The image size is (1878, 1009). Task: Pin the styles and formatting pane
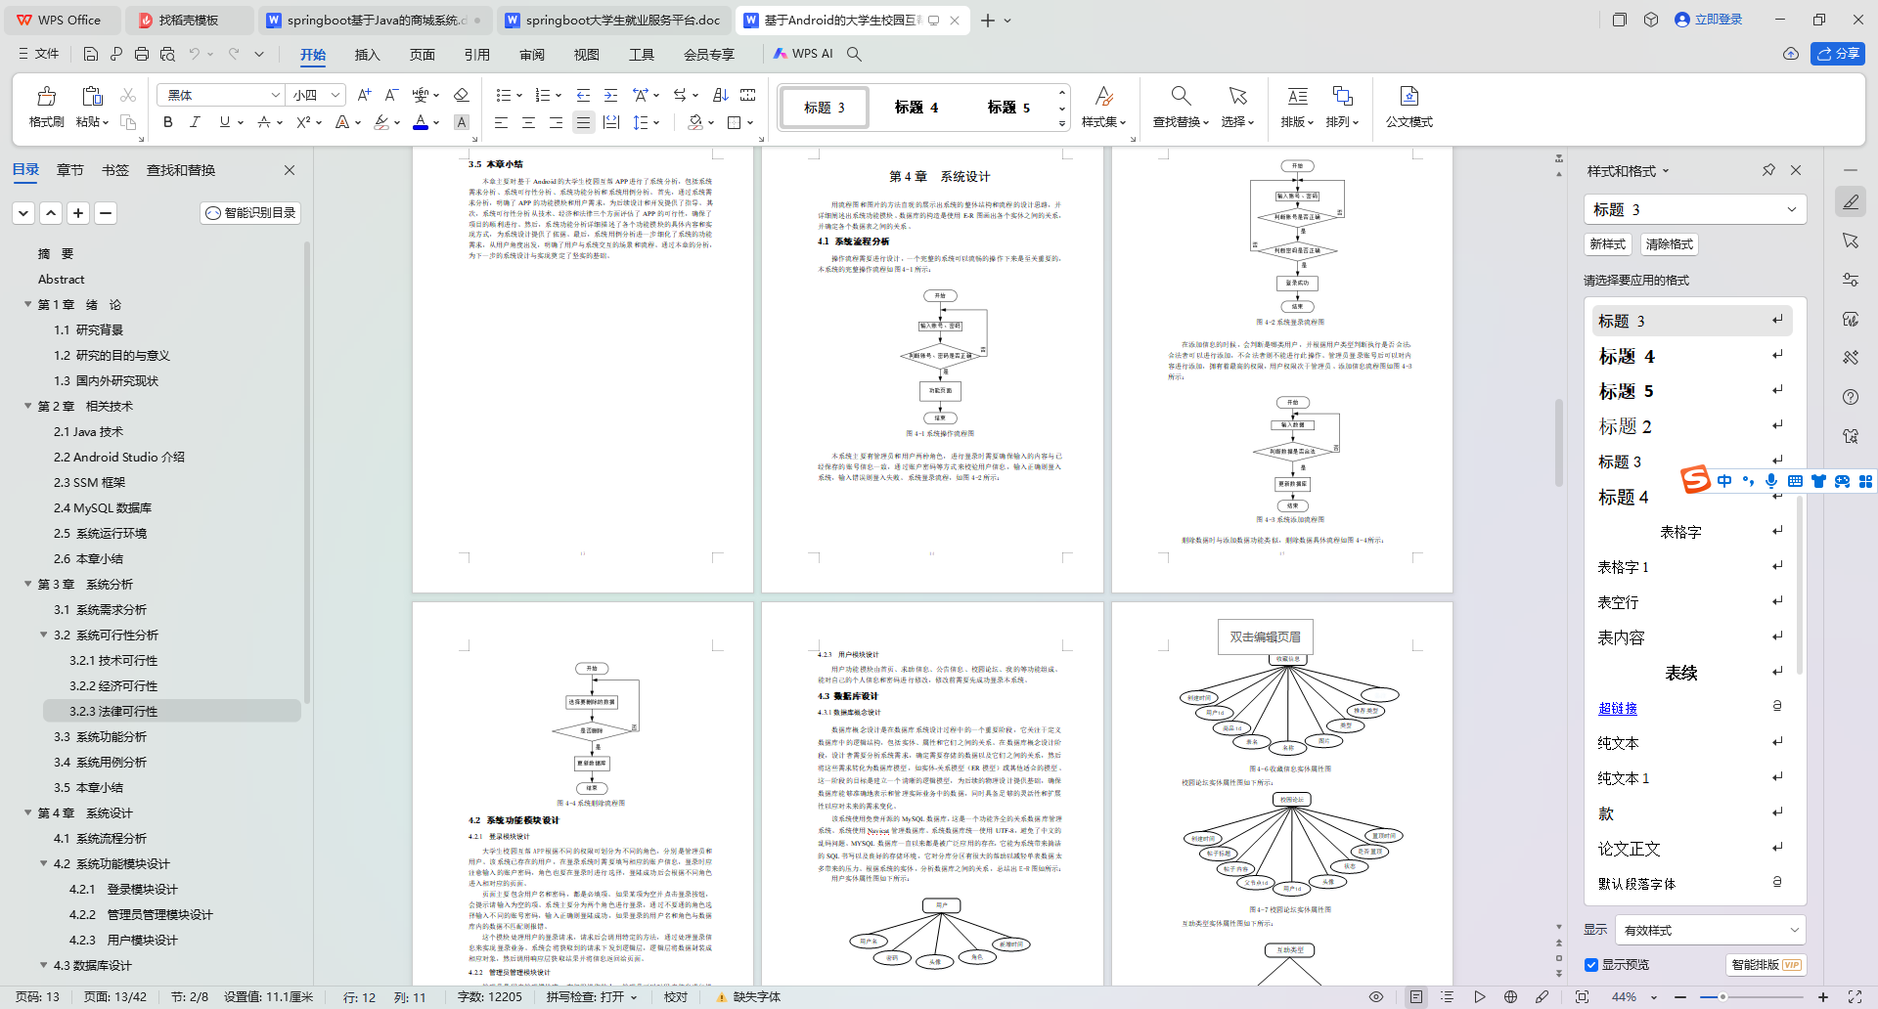1768,170
